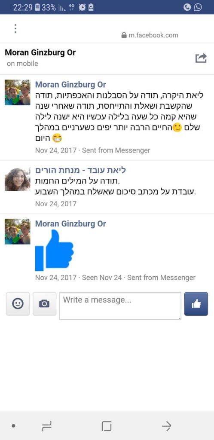Tap ליאת עובד profile picture thumbnail
The width and height of the screenshot is (214, 440).
pyautogui.click(x=17, y=178)
